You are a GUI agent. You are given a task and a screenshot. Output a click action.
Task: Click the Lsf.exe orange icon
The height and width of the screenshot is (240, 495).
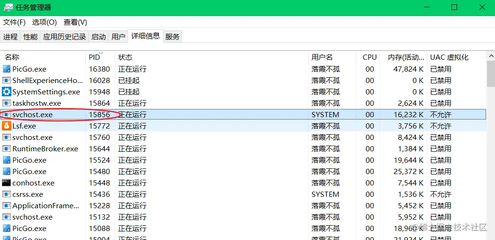[6, 126]
